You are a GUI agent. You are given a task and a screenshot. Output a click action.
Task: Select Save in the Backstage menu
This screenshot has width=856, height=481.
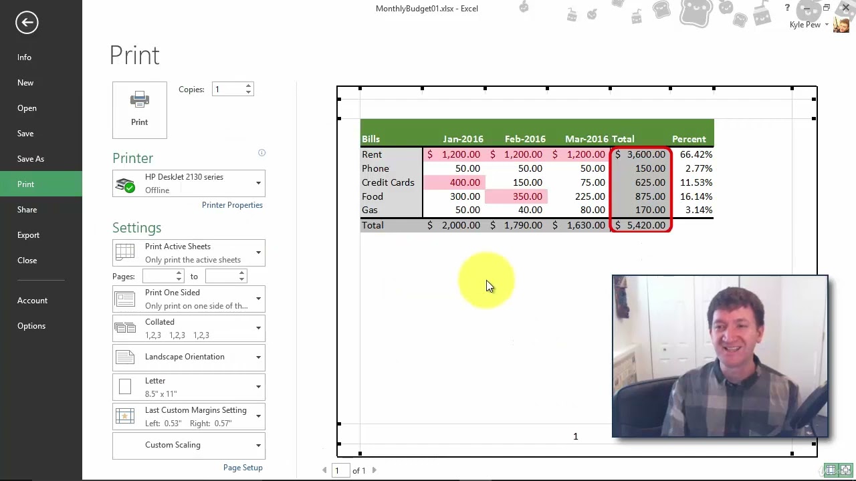pos(41,134)
